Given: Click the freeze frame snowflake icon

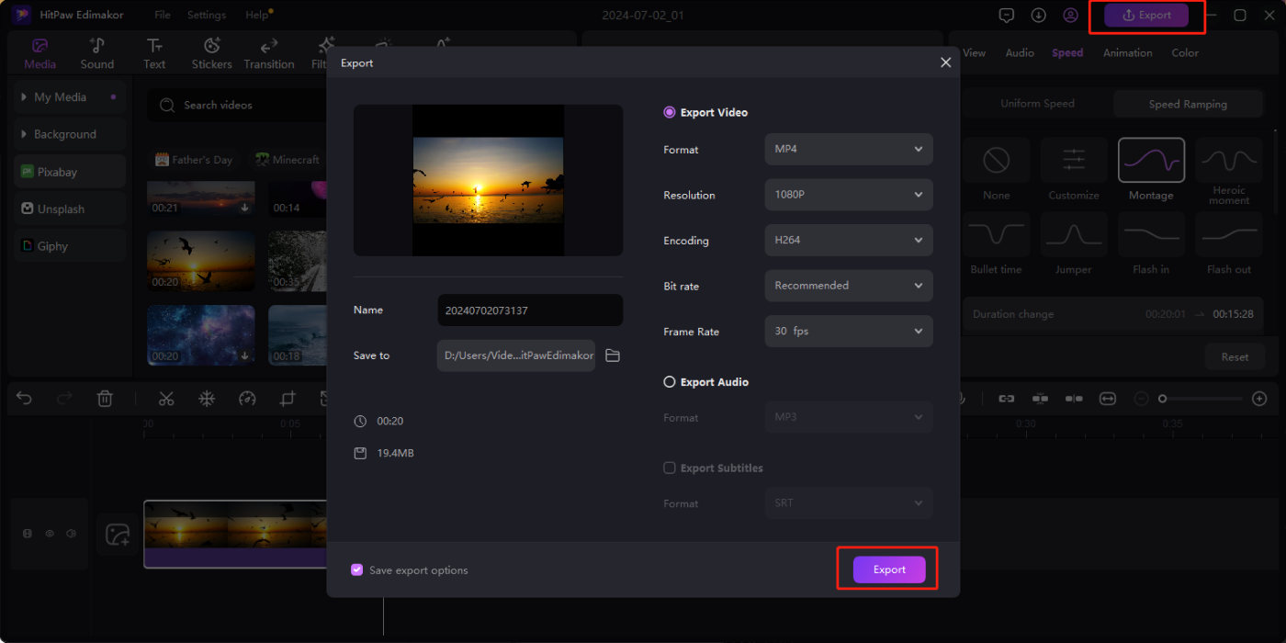Looking at the screenshot, I should click(x=208, y=399).
